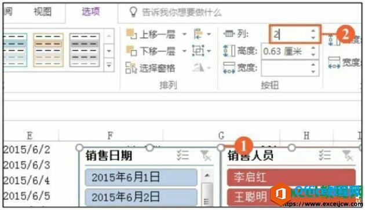Open the rotate dropdown arrow
The height and width of the screenshot is (210, 365).
(209, 68)
